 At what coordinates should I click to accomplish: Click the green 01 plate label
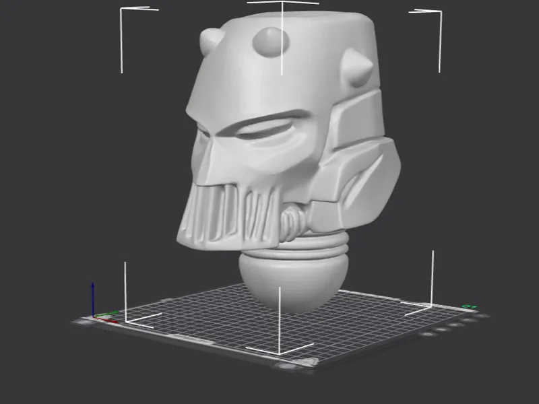point(469,306)
